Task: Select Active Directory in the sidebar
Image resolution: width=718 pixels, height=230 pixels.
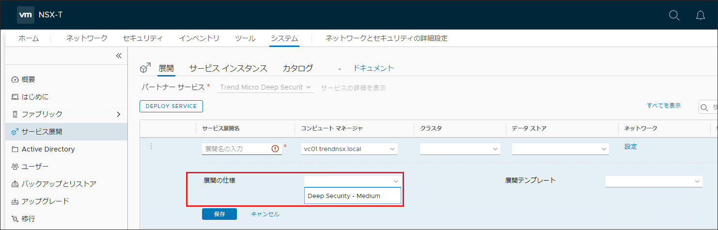Action: click(48, 149)
